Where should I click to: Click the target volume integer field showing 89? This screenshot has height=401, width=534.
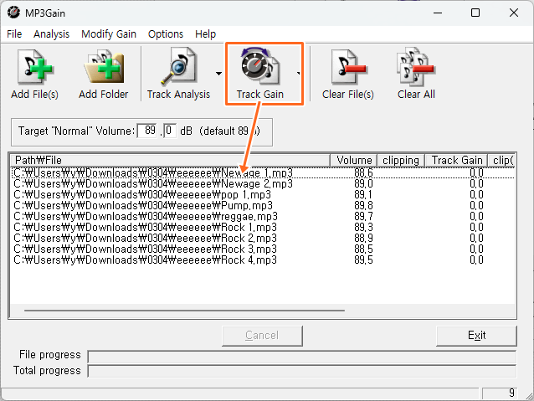(147, 131)
